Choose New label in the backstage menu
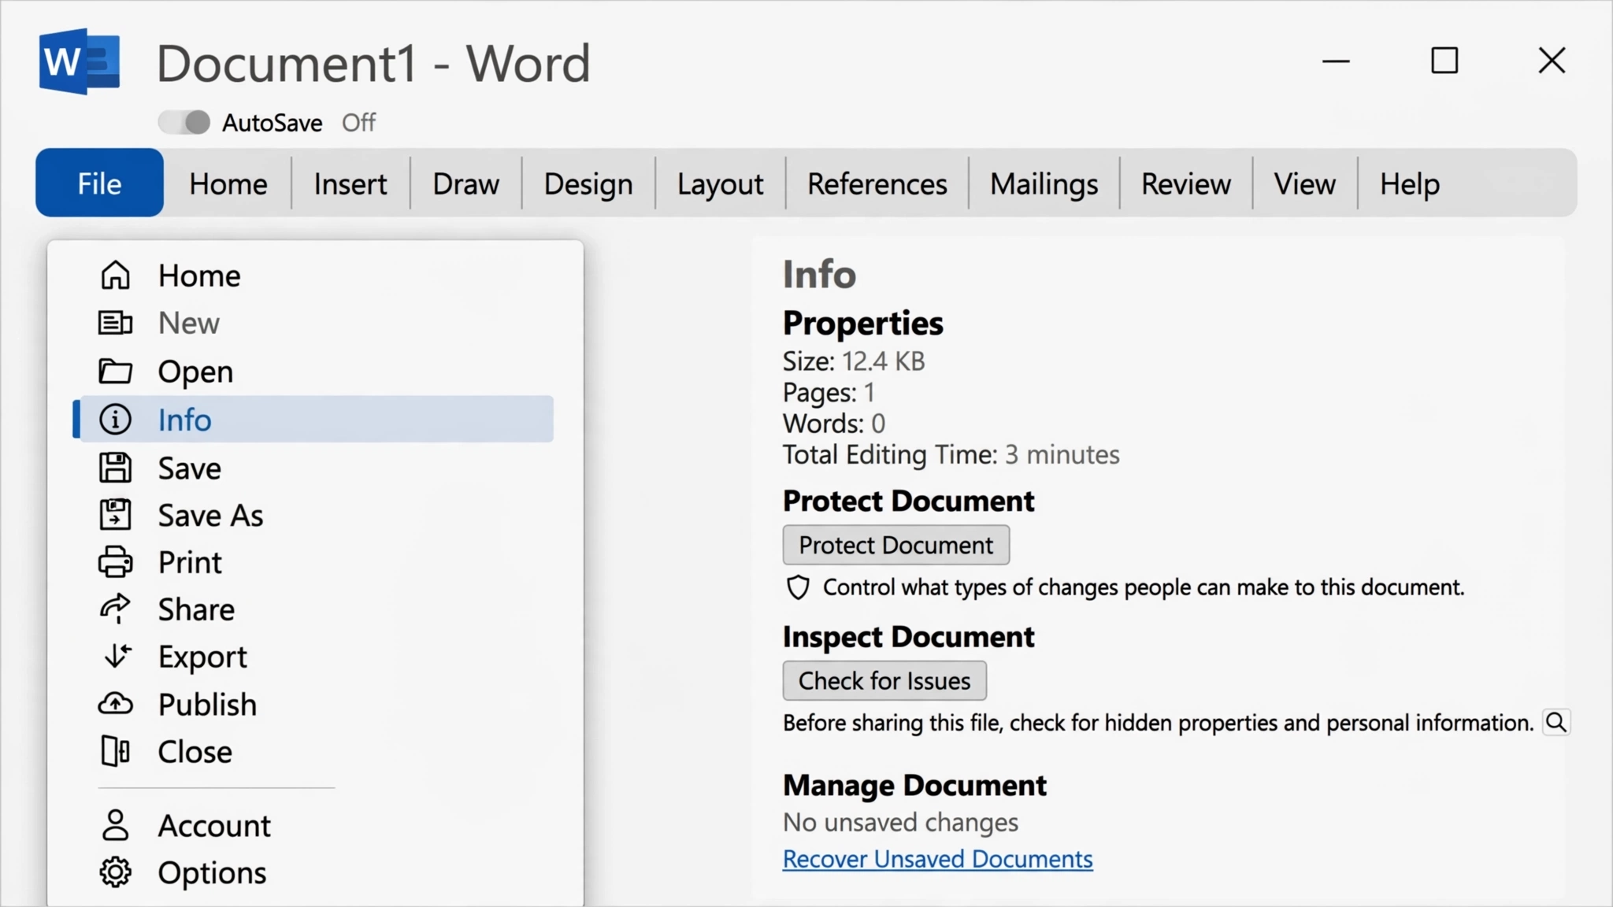 [x=189, y=323]
